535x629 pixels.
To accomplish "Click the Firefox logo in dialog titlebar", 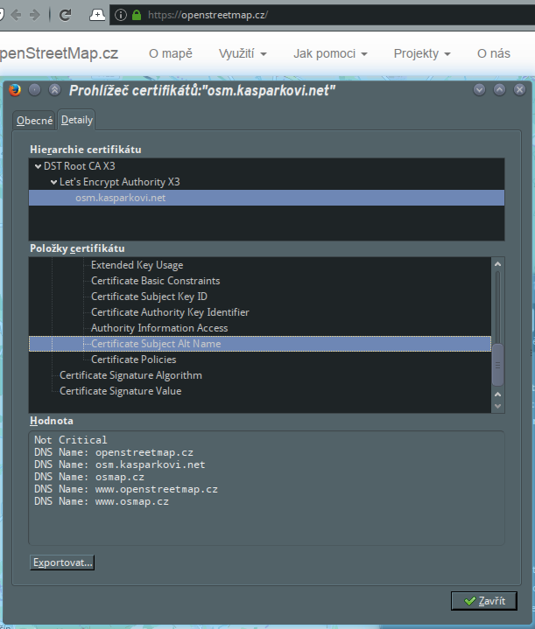I will point(15,90).
